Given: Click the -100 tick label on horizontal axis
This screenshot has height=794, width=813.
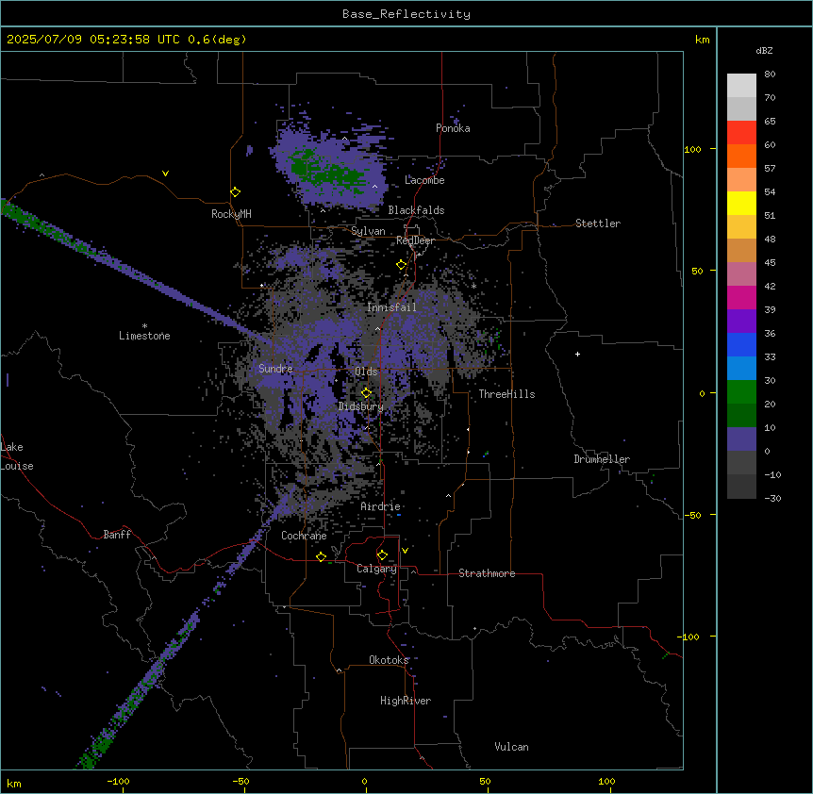Looking at the screenshot, I should [119, 781].
